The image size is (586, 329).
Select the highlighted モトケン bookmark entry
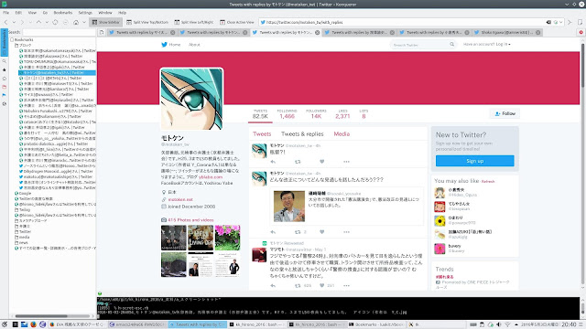pyautogui.click(x=57, y=73)
